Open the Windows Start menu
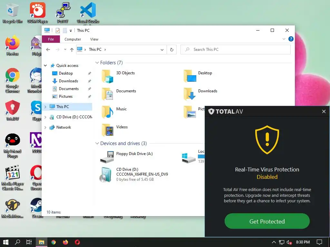Image resolution: width=330 pixels, height=247 pixels. [6, 242]
